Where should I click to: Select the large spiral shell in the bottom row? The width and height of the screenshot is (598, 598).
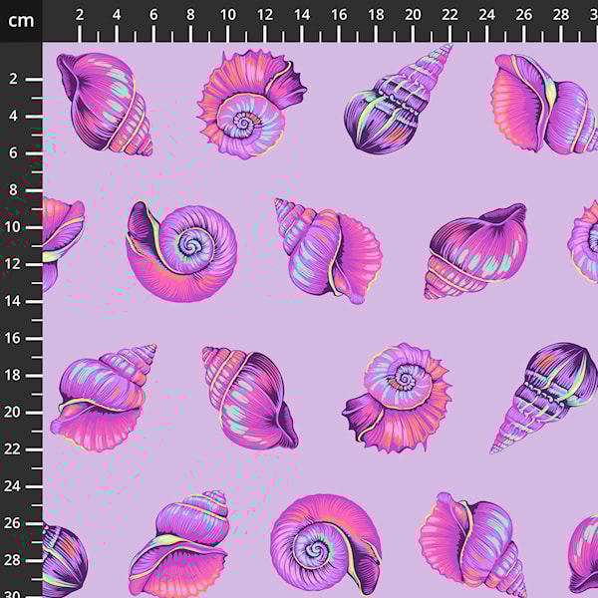point(324,543)
